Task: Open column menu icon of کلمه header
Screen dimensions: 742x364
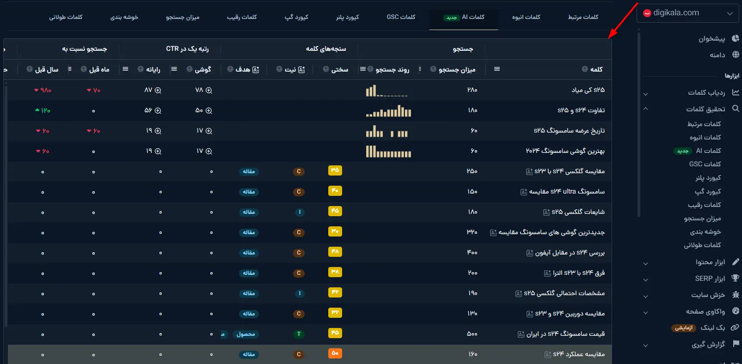Action: (x=497, y=69)
